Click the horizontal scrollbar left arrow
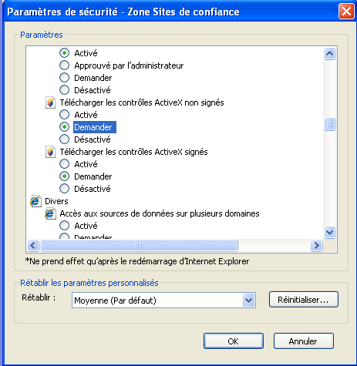The height and width of the screenshot is (366, 357). [x=33, y=246]
